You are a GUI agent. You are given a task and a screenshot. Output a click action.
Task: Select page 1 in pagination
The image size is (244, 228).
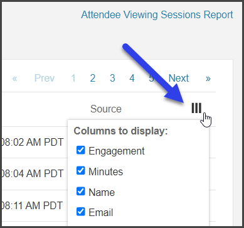pos(73,79)
